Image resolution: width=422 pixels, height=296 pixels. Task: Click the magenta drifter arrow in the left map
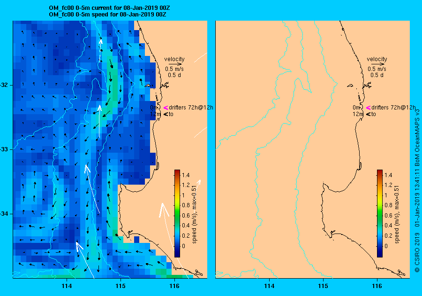[x=166, y=108]
